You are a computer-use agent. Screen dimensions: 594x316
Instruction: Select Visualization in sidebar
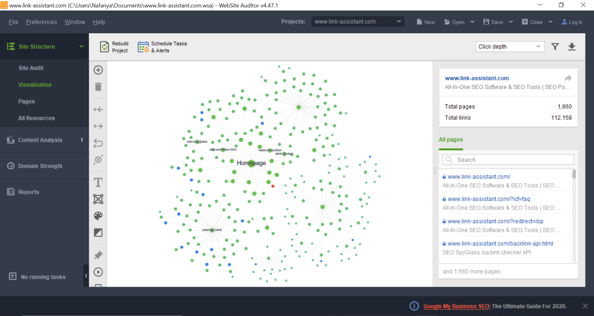click(x=35, y=85)
